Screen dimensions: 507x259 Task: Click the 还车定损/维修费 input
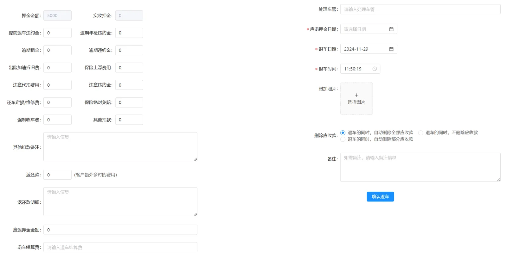coord(57,102)
